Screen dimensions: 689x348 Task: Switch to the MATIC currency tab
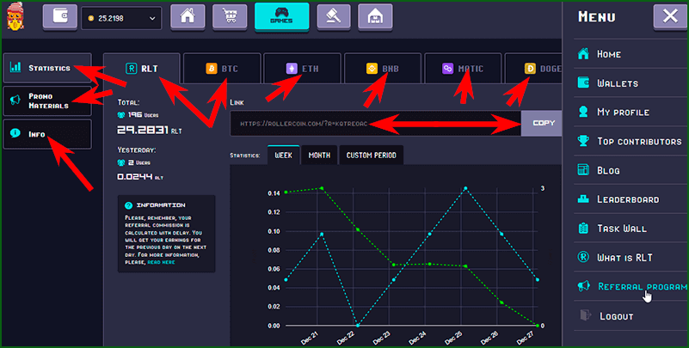pyautogui.click(x=463, y=69)
